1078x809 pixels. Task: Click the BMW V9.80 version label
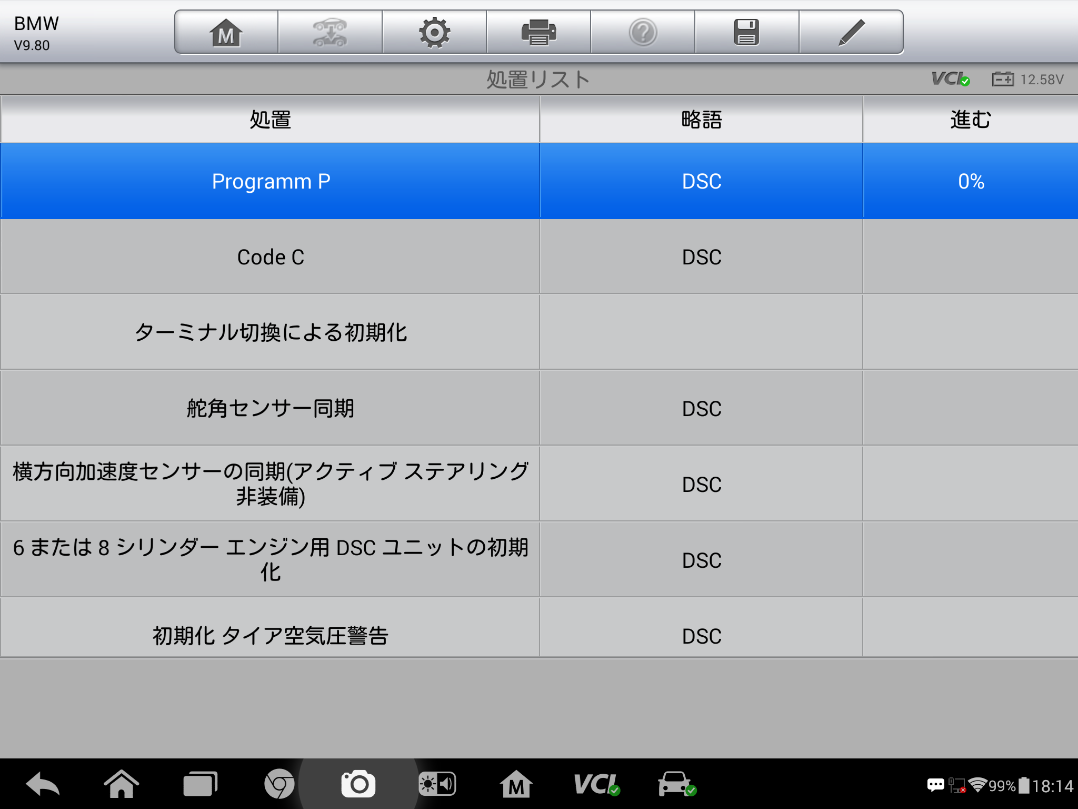click(x=36, y=33)
